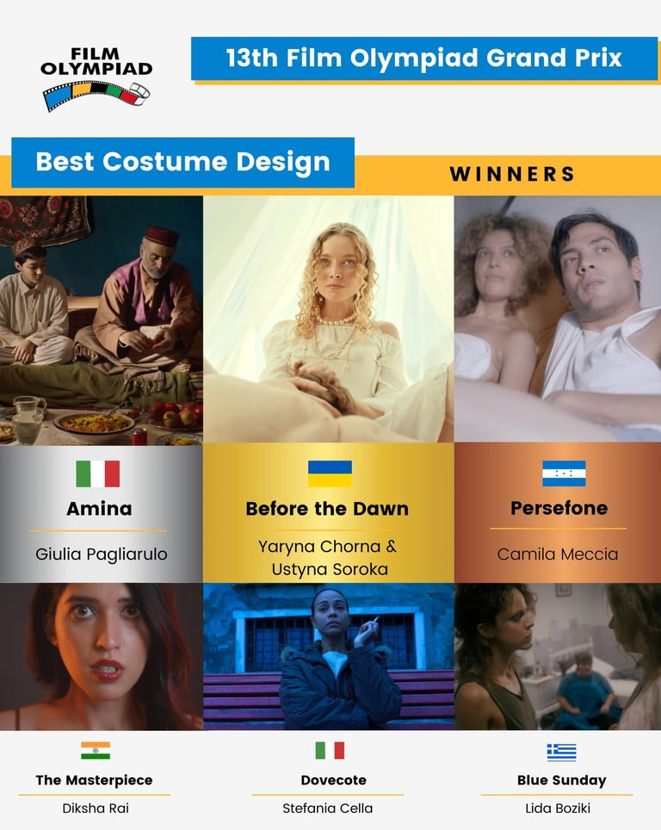Viewport: 661px width, 830px height.
Task: Click the Greek flag above Blue Sunday
Action: point(561,753)
